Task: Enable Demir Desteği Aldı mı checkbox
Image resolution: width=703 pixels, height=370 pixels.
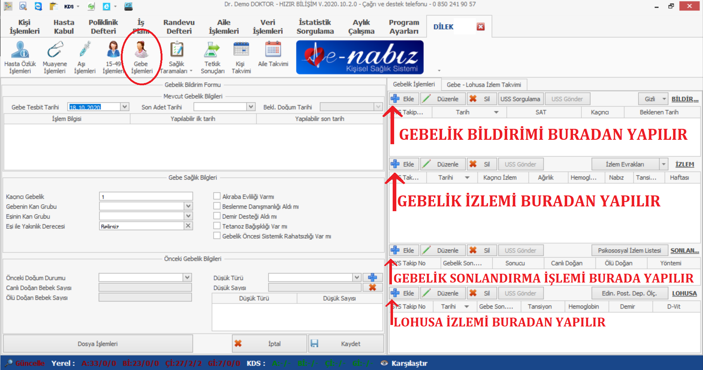Action: point(217,216)
